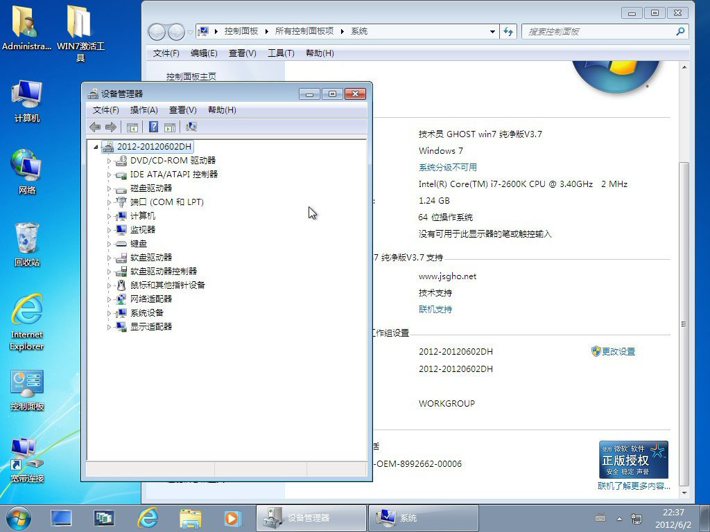Click the System window vertical scrollbar
This screenshot has width=710, height=532.
pyautogui.click(x=684, y=277)
